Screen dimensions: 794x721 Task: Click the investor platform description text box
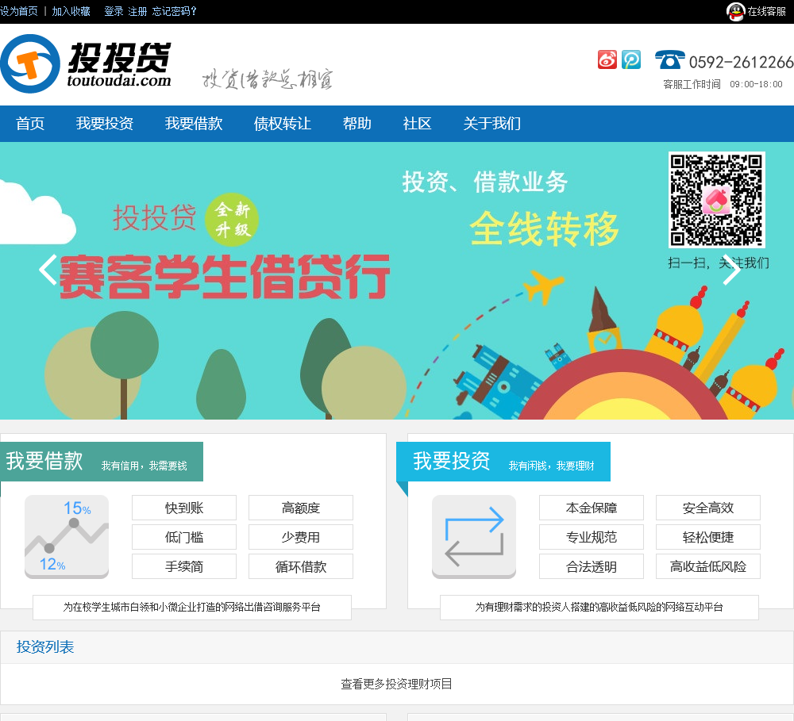tap(599, 607)
